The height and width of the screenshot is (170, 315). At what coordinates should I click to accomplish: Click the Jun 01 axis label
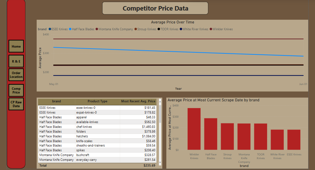tap(303, 84)
